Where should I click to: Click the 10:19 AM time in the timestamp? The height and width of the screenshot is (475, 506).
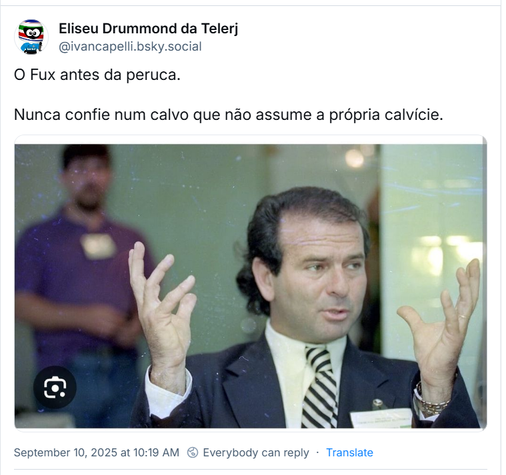(x=156, y=452)
